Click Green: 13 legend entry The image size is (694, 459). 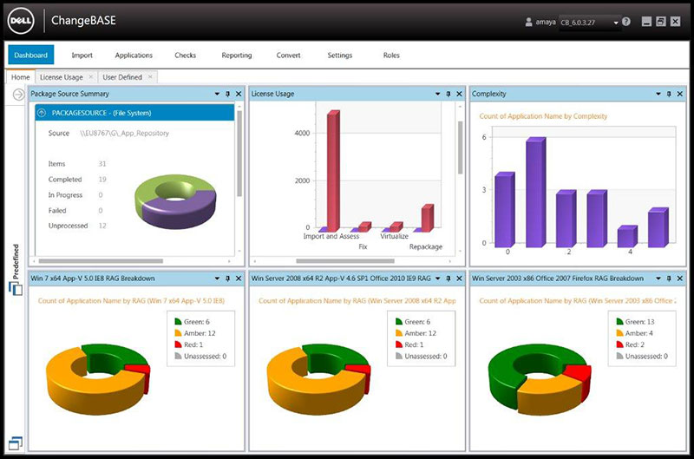click(635, 322)
